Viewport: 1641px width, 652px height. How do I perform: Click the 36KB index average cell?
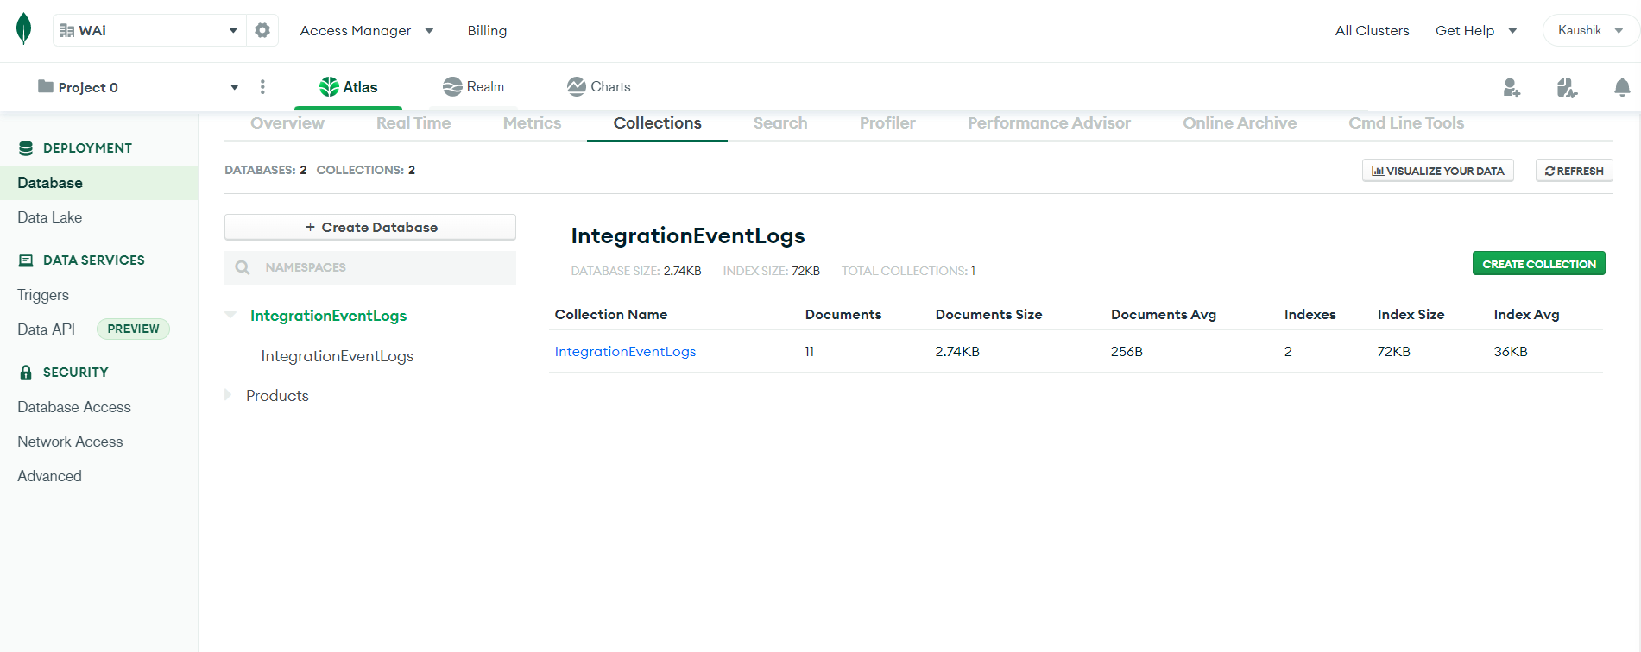(x=1511, y=352)
